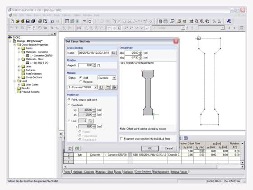The width and height of the screenshot is (253, 190).
Task: Click the Print toolbar icon
Action: tap(40, 21)
